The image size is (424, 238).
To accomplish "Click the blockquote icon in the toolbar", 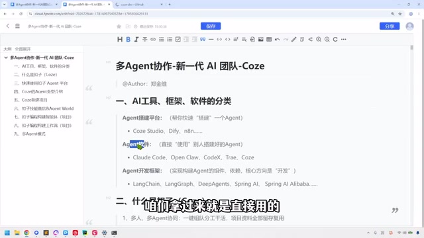I will 203,40.
